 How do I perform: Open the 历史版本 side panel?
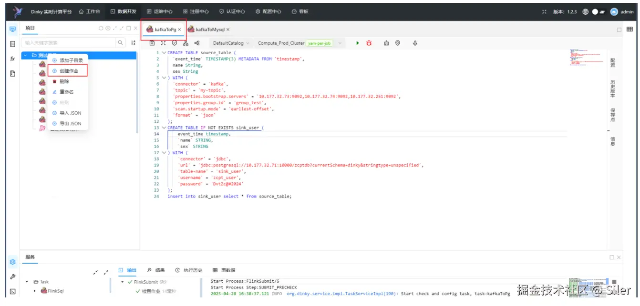point(612,89)
